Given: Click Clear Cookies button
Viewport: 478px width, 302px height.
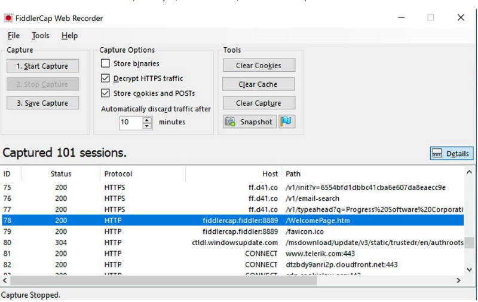Looking at the screenshot, I should (259, 65).
